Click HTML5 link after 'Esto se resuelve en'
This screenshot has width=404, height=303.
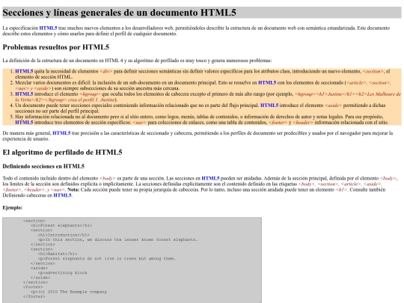click(x=267, y=82)
